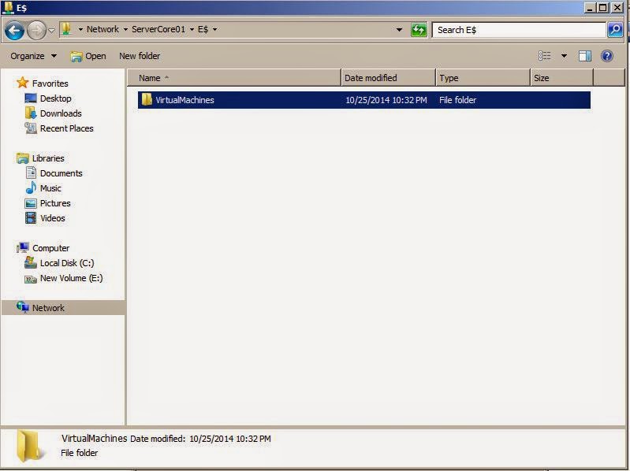
Task: Create a New folder
Action: pyautogui.click(x=140, y=56)
